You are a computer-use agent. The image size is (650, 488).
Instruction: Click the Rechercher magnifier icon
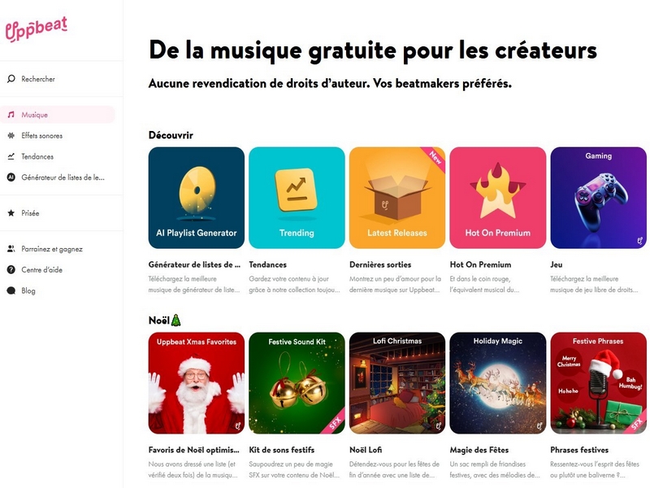coord(11,79)
